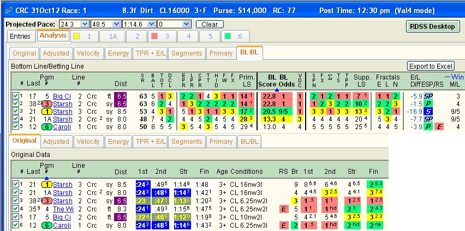Click the blue S run-style badge beside -16.9

click(428, 112)
